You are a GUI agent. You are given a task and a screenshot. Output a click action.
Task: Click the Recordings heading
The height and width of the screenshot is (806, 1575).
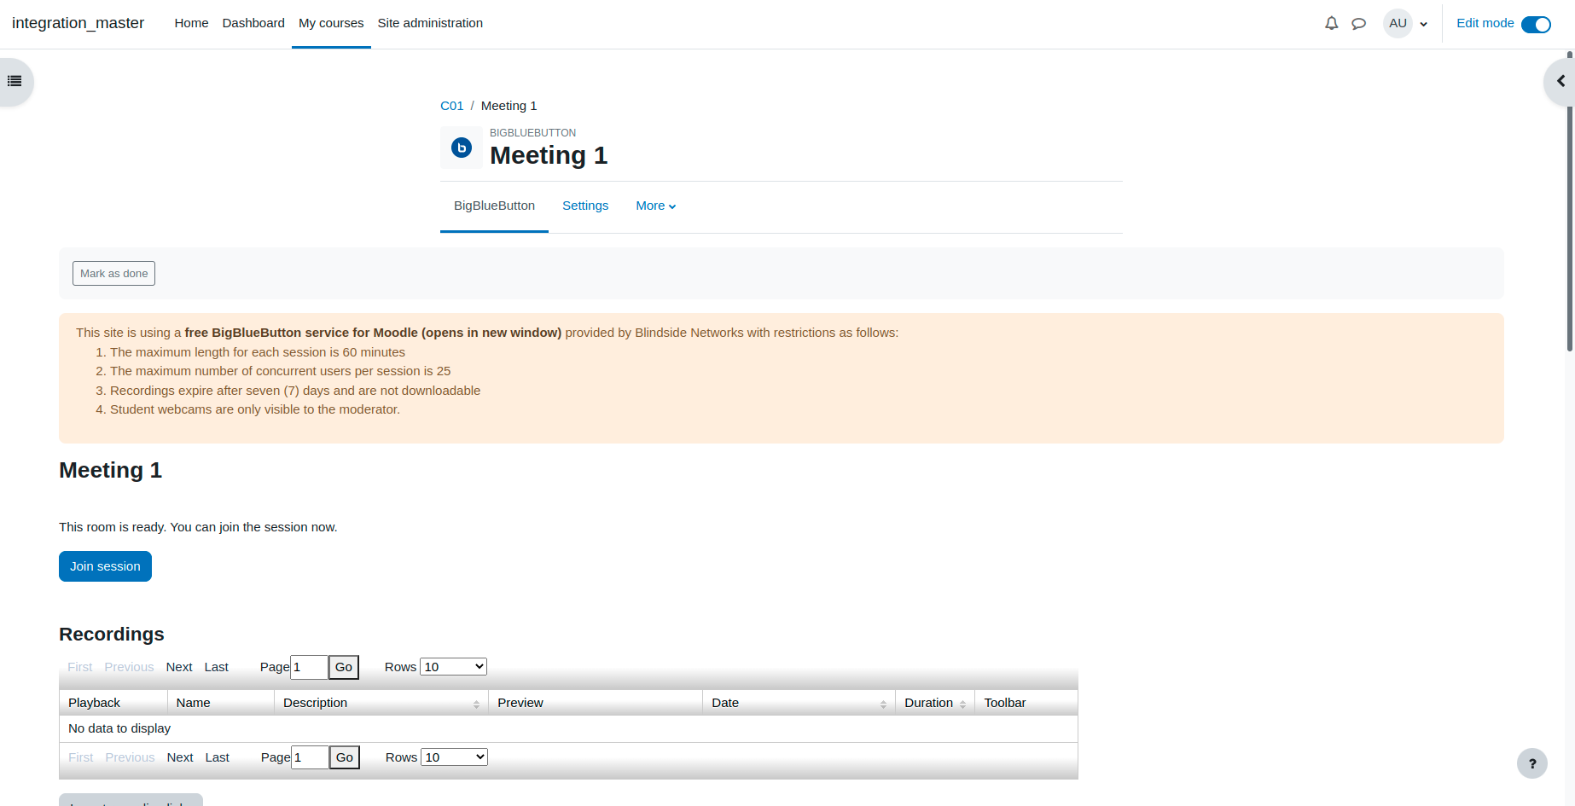(112, 635)
